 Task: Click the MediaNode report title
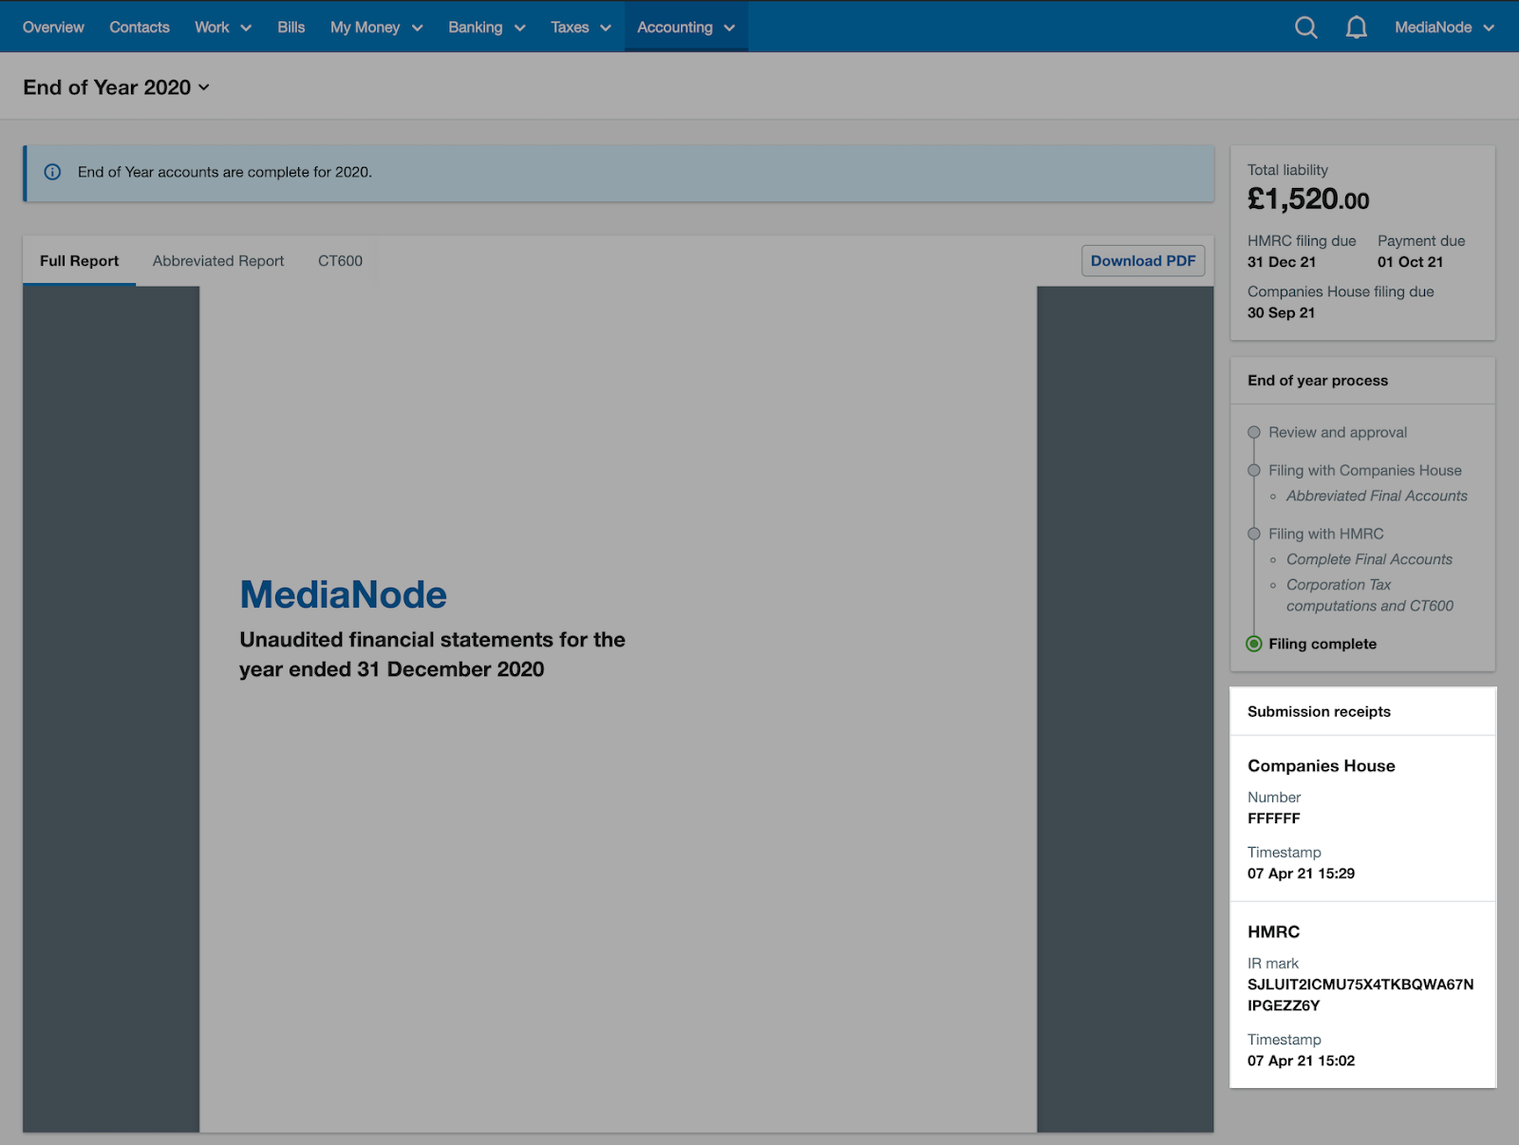343,595
